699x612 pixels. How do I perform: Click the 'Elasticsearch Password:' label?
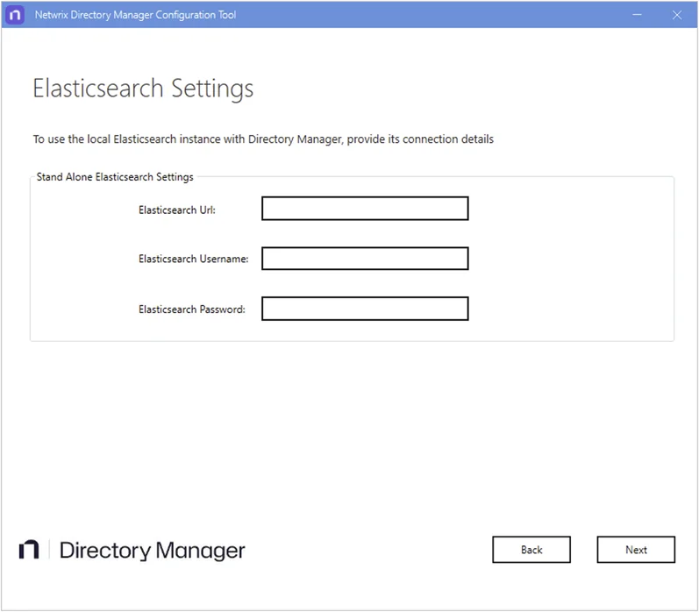coord(192,310)
